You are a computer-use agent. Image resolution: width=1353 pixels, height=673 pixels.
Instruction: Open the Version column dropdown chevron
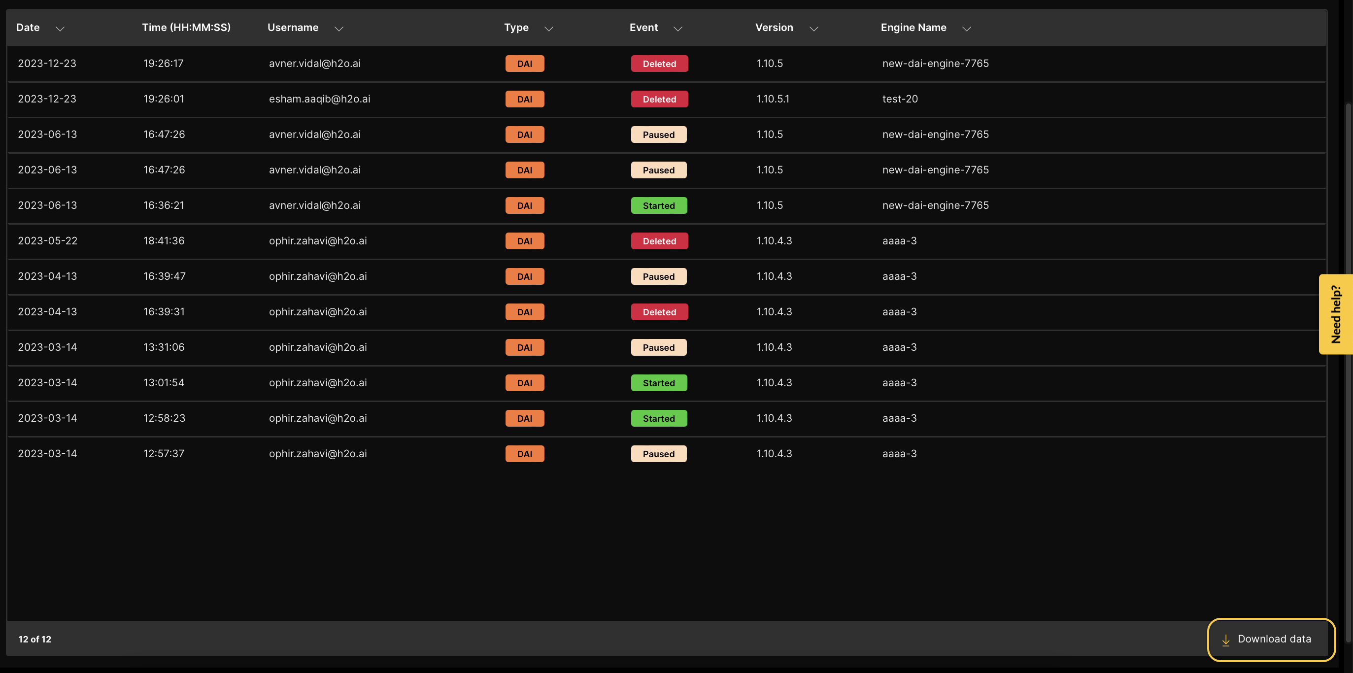click(813, 29)
